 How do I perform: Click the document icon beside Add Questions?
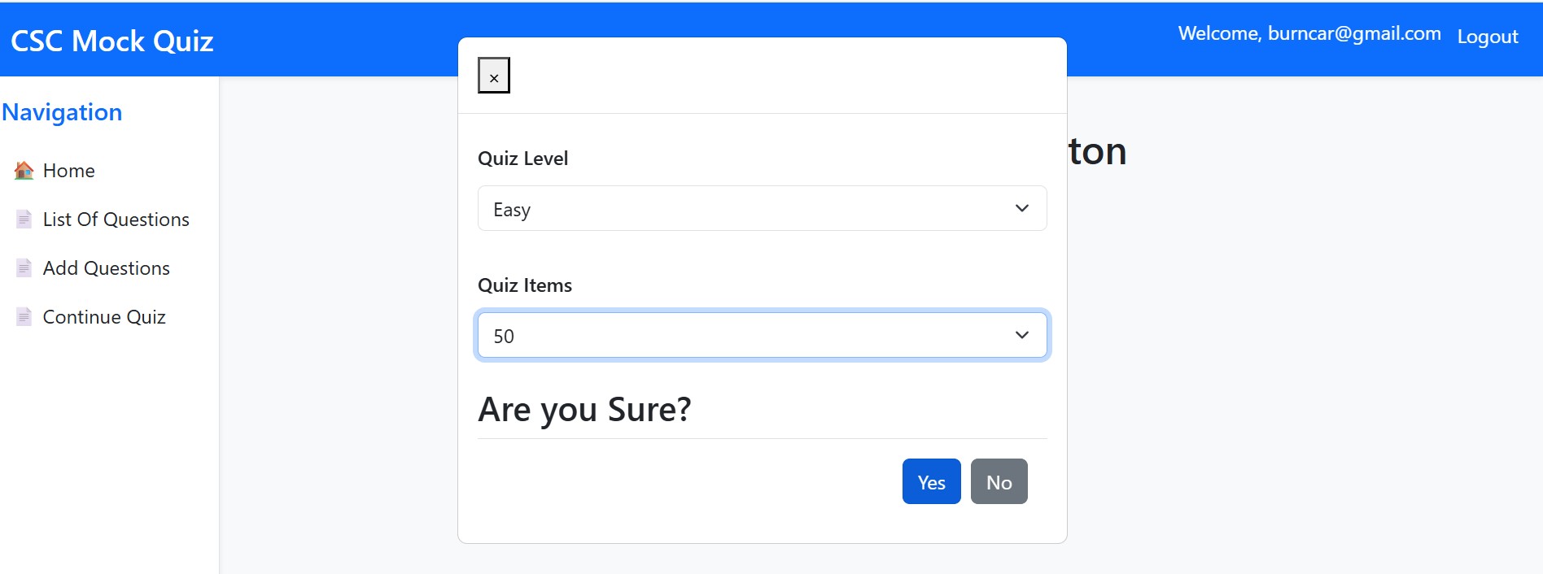(x=24, y=268)
